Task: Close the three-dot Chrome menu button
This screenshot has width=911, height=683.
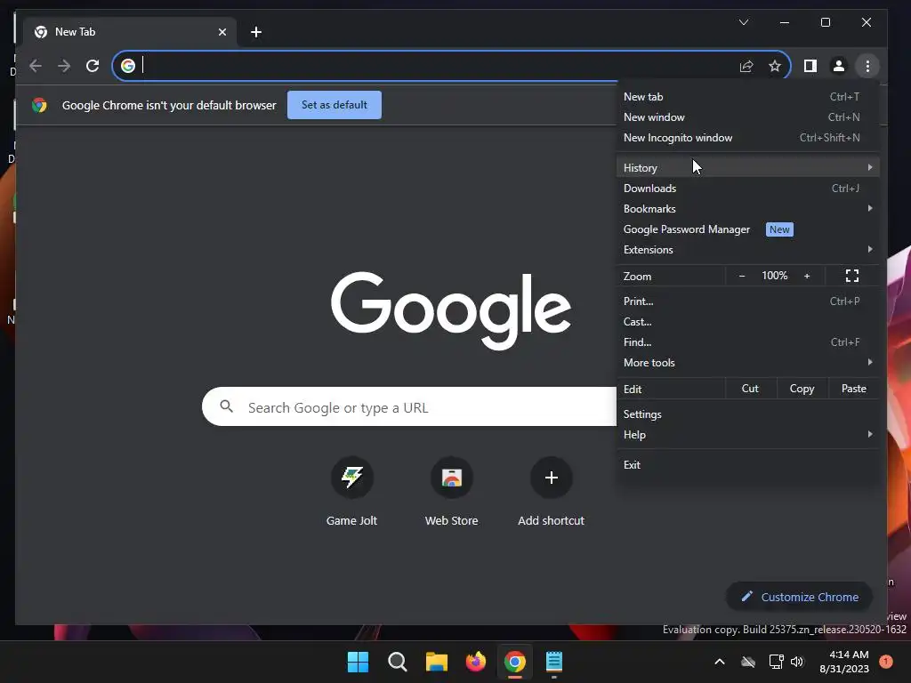Action: click(x=867, y=66)
